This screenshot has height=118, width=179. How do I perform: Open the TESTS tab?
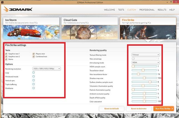click(x=121, y=10)
